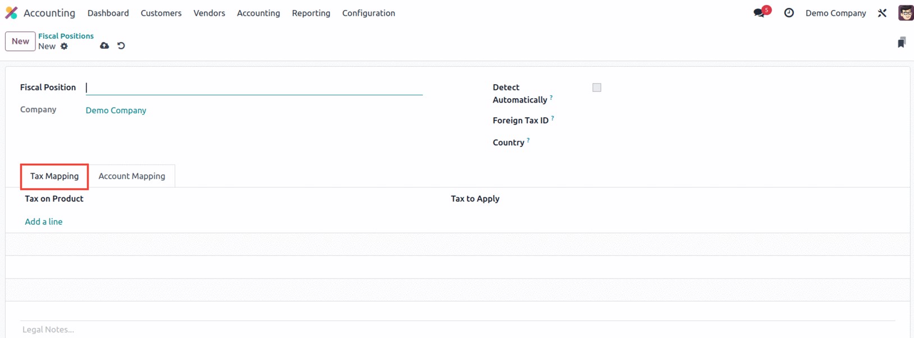914x338 pixels.
Task: Discard changes with the undo icon
Action: click(121, 46)
